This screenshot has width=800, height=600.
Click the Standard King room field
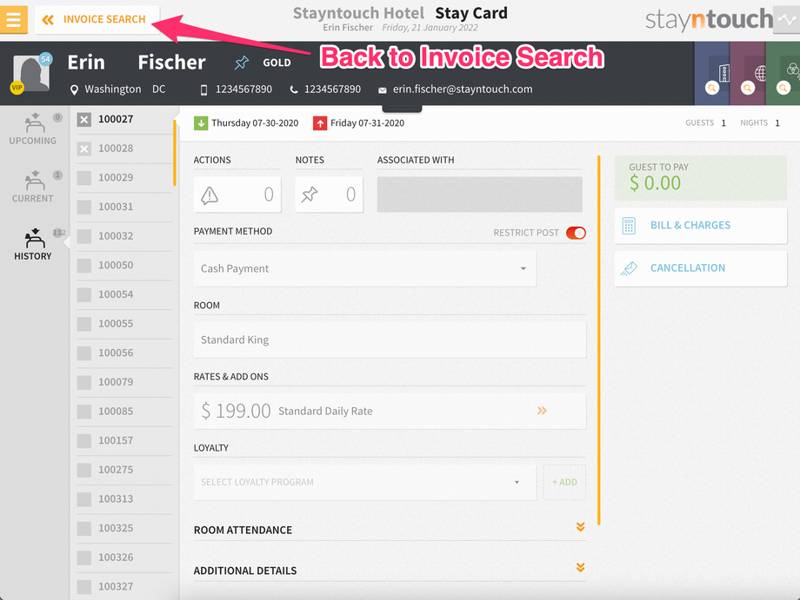click(390, 340)
